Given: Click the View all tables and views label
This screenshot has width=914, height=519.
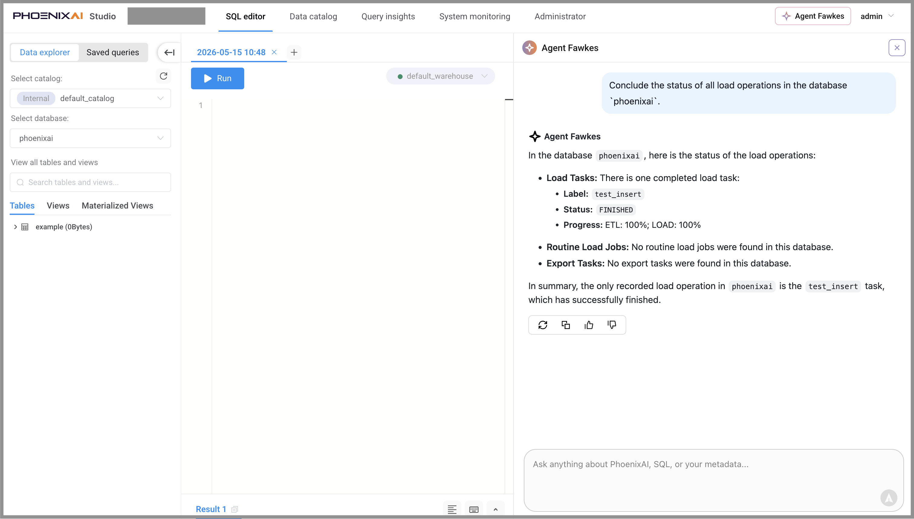Looking at the screenshot, I should (54, 162).
